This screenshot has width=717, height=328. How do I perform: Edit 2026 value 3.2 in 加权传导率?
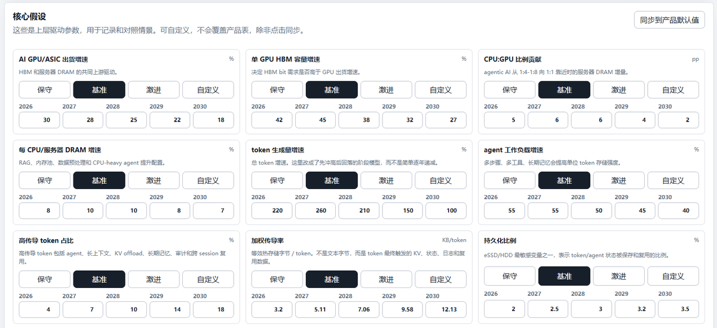(x=272, y=310)
